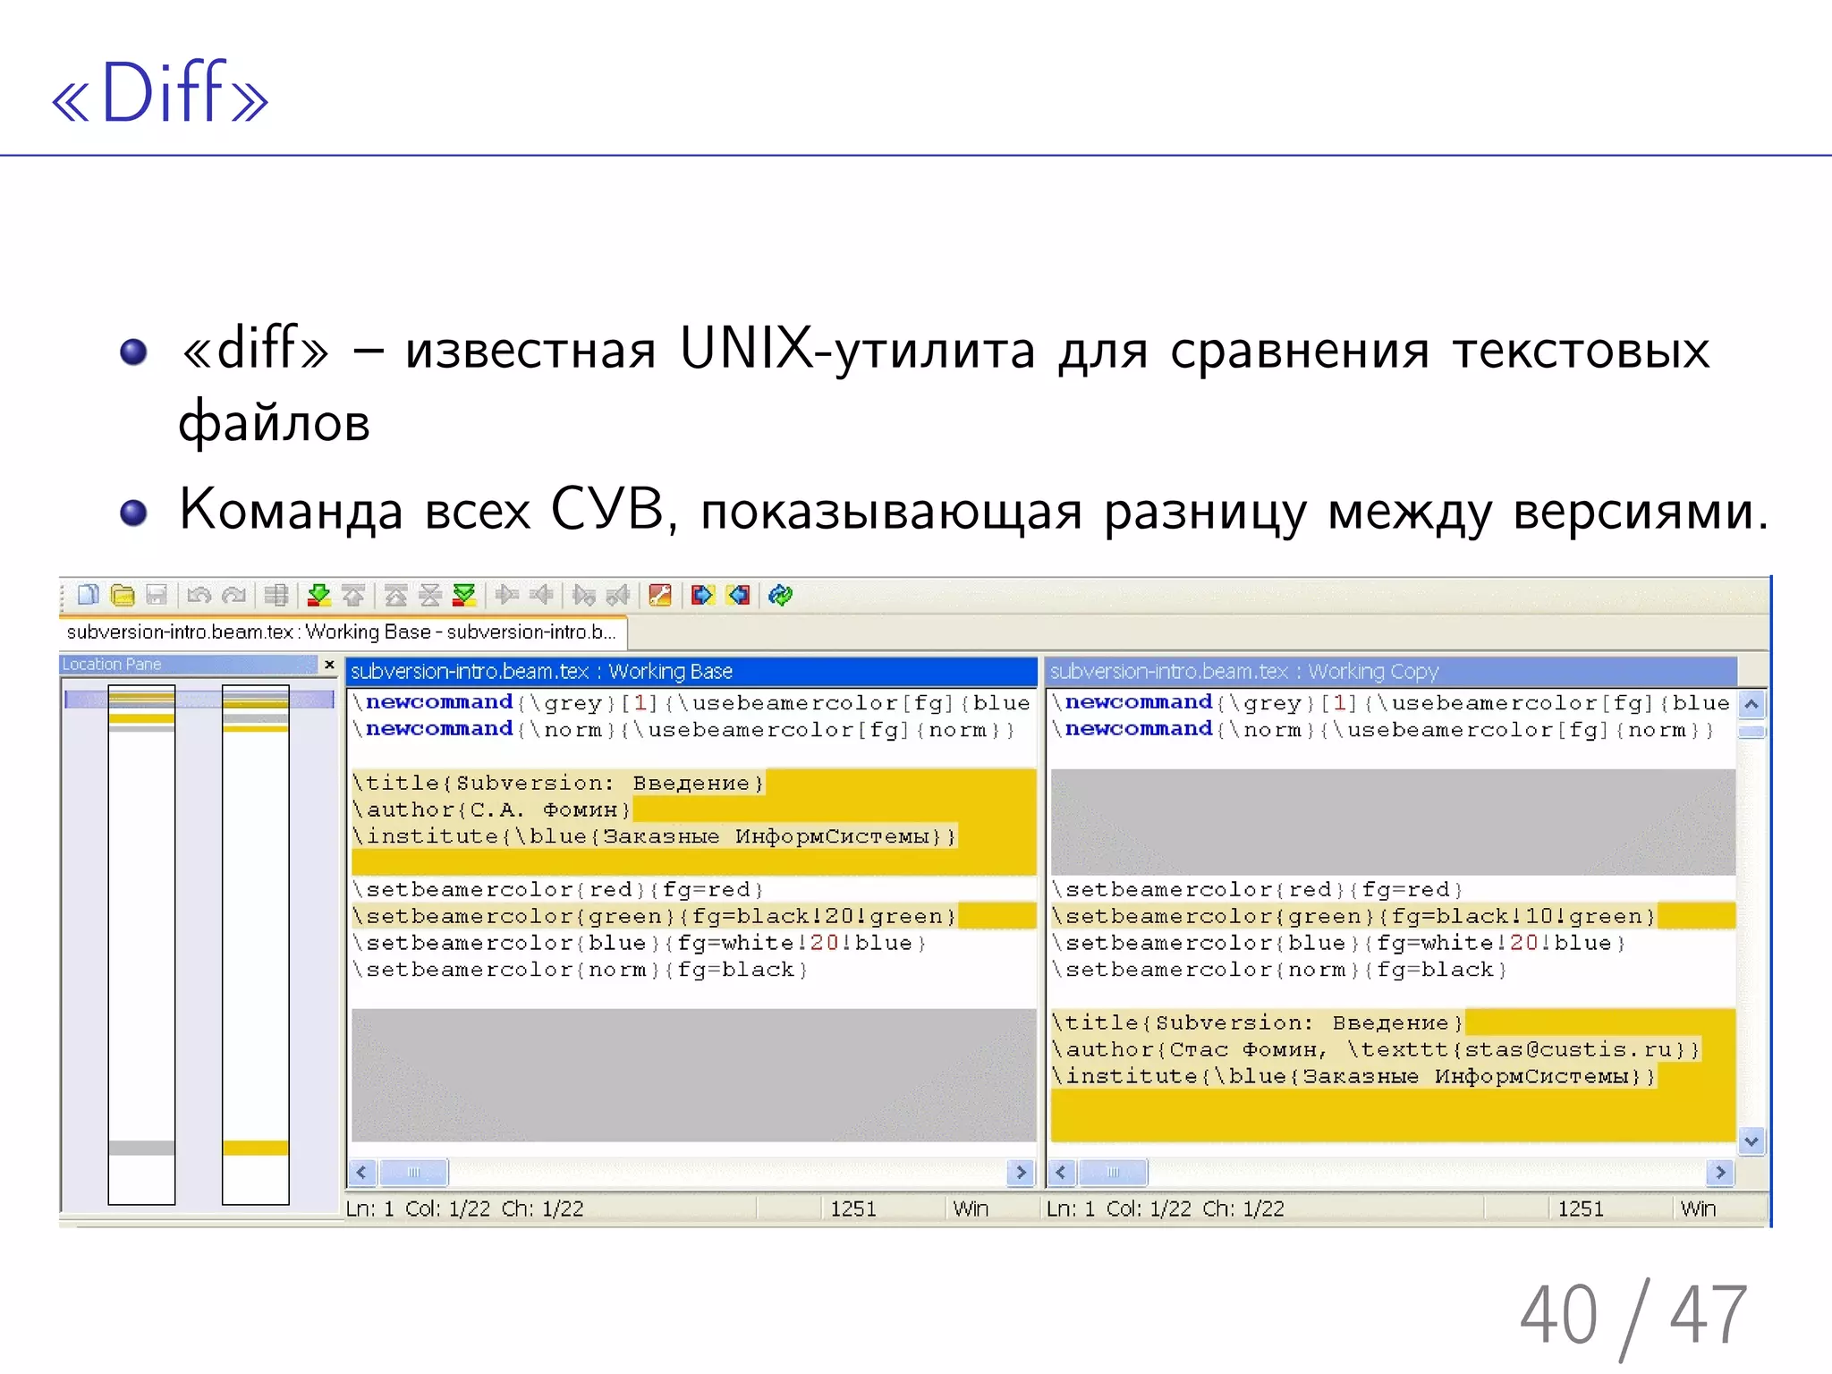Viewport: 1832px width, 1374px height.
Task: Close the Location Pane with its X
Action: point(329,665)
